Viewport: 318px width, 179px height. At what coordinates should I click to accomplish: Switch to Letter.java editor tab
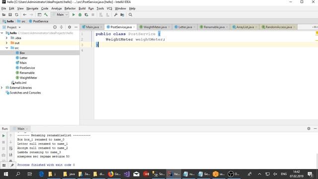185,27
